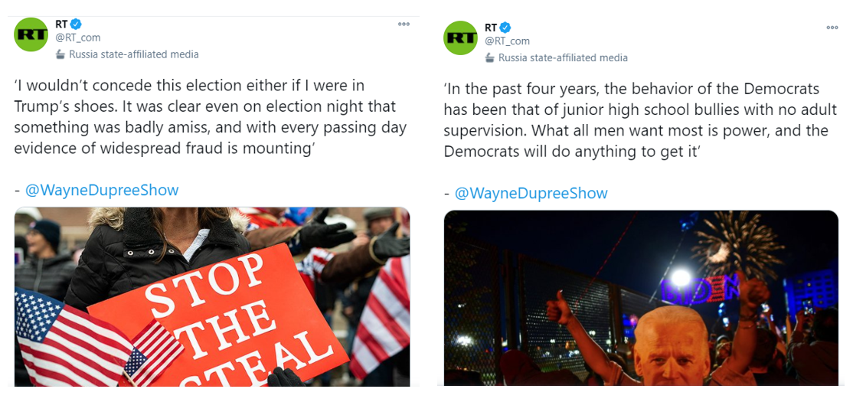Open the @WayneDupreeShow mention in right tweet
This screenshot has height=402, width=853.
[x=531, y=193]
